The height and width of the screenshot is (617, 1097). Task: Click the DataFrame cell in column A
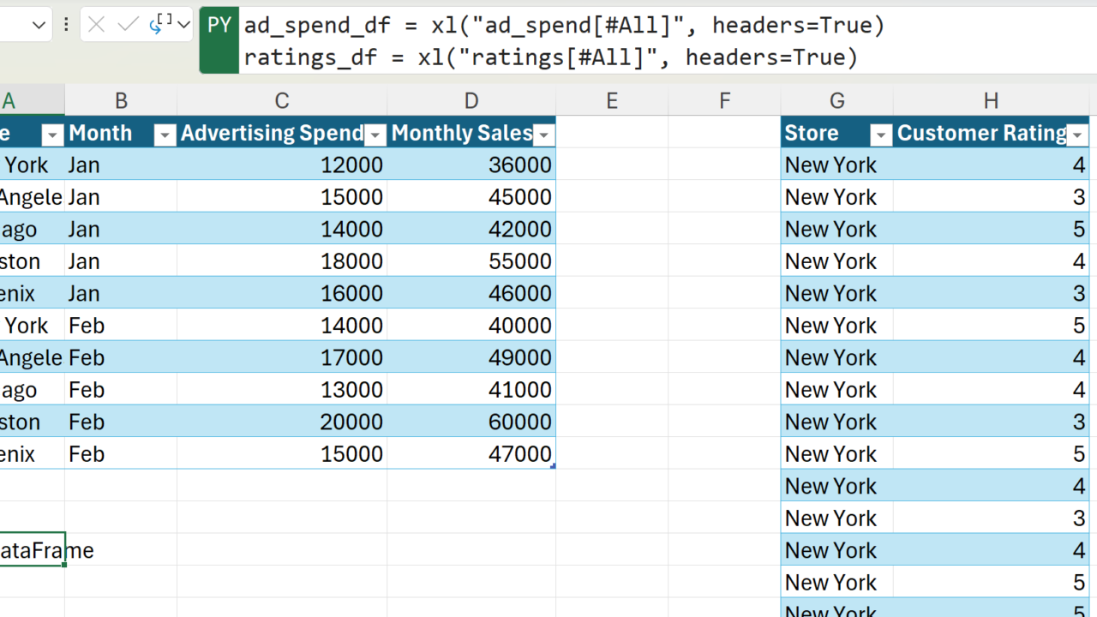[33, 550]
